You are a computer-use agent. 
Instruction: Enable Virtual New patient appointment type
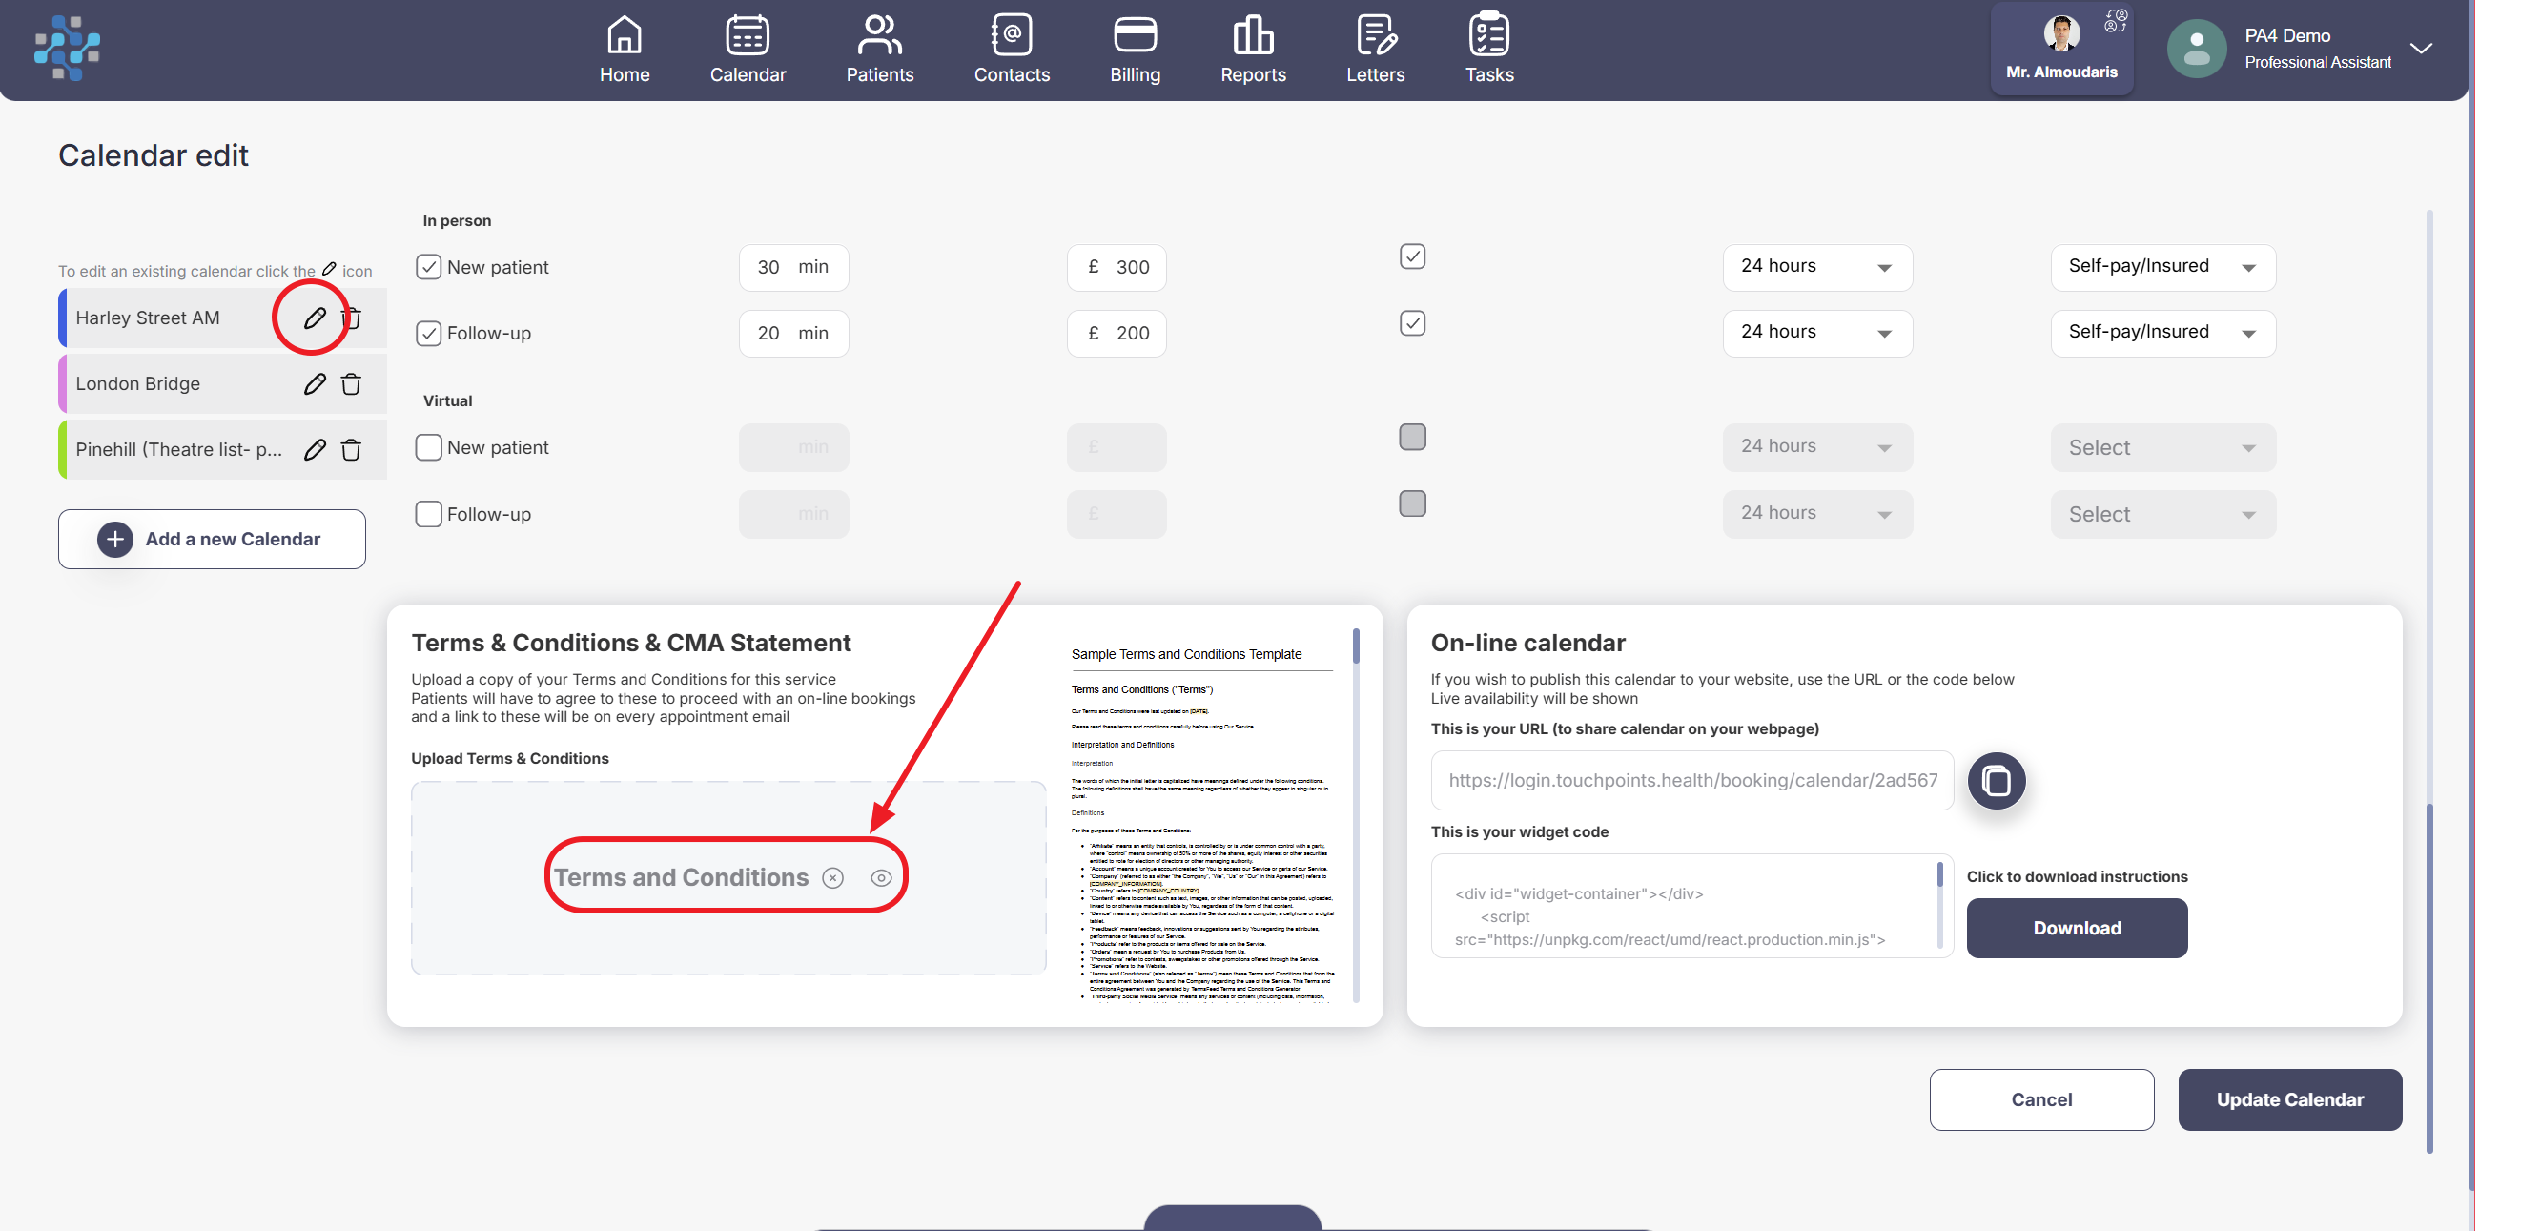(428, 447)
